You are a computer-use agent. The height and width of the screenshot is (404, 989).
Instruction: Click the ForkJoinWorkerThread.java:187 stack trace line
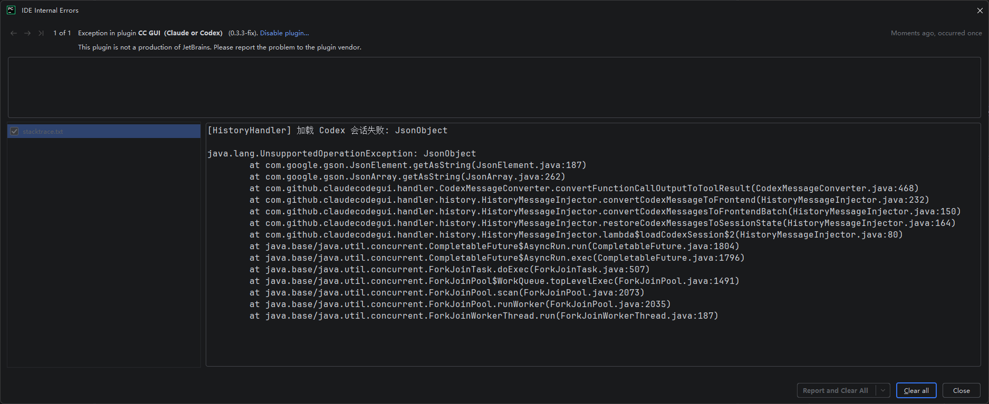484,316
